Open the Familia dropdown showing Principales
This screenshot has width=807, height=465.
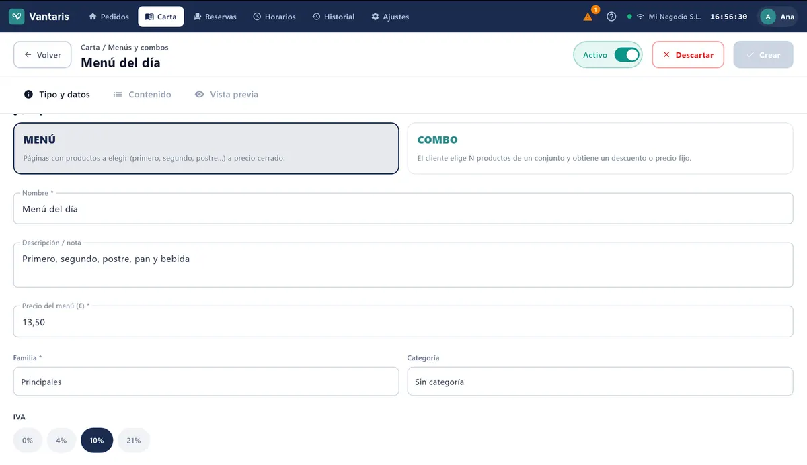pos(206,382)
